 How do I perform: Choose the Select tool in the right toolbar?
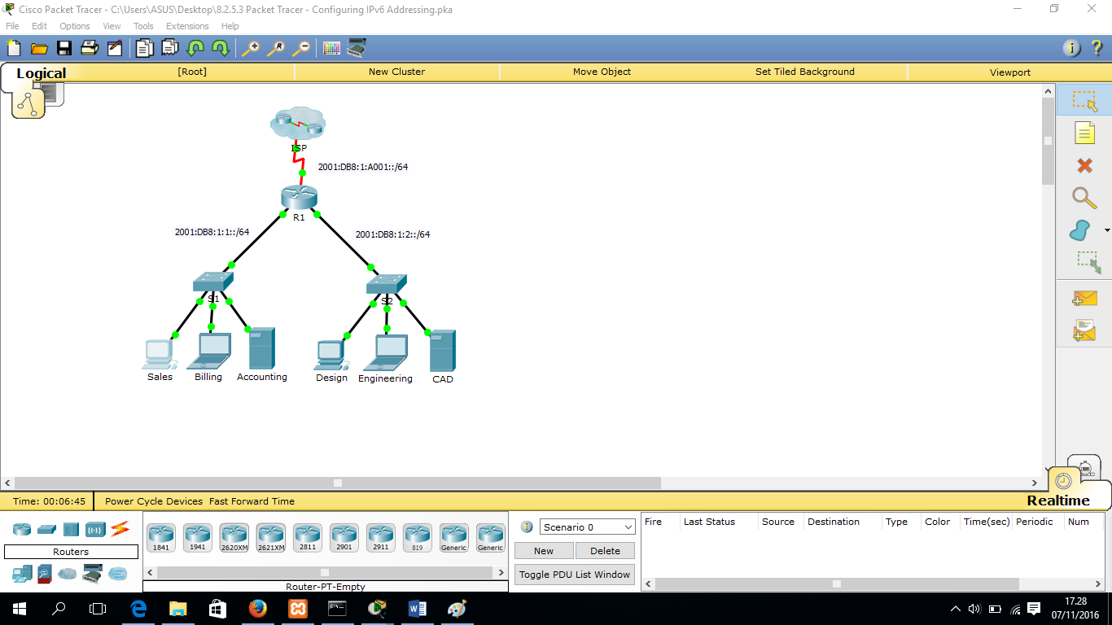(x=1084, y=101)
